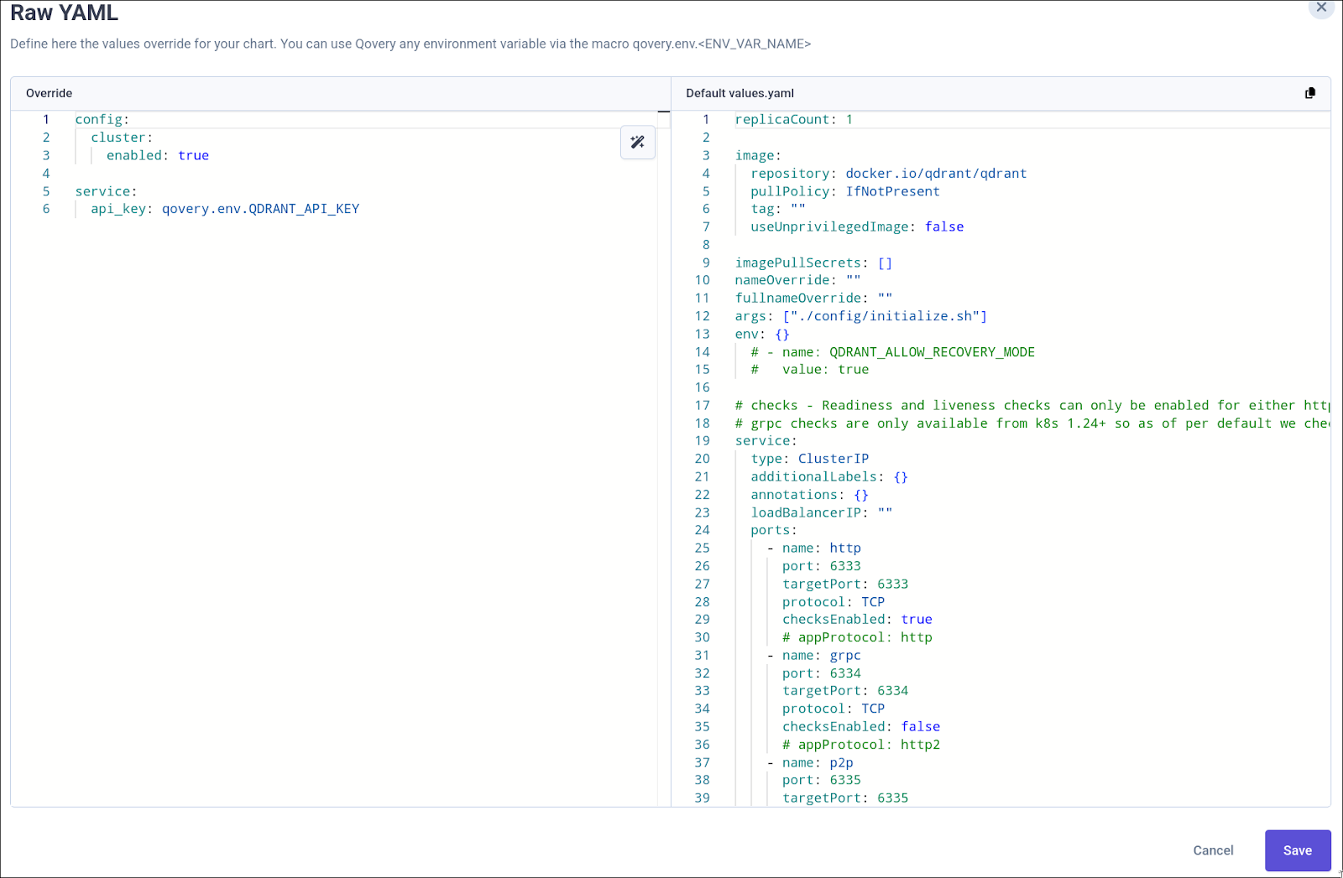Click the api_key qovery.env.QDRANT_API_KEY line
This screenshot has width=1343, height=878.
(225, 209)
